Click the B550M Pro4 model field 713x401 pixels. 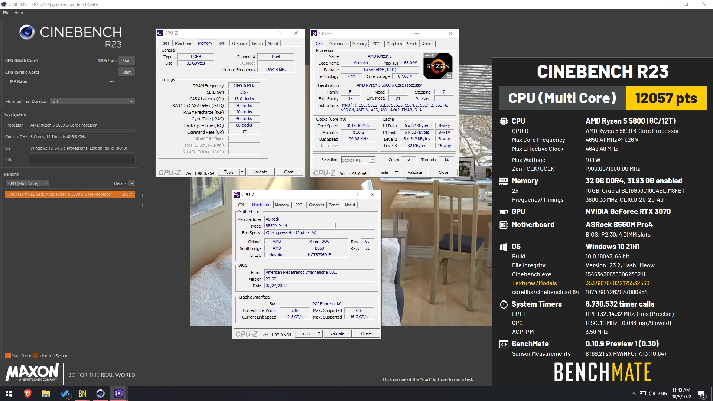(299, 226)
